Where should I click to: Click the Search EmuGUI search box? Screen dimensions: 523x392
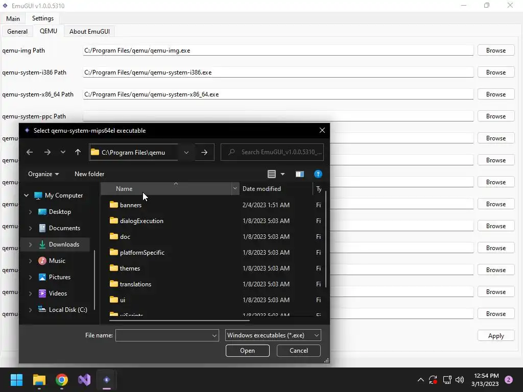coord(272,152)
